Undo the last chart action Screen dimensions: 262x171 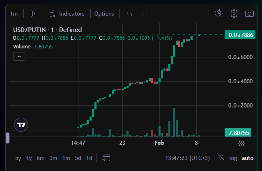click(129, 14)
